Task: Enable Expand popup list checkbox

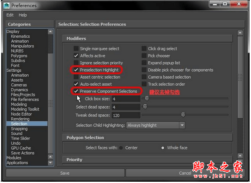Action: point(144,63)
